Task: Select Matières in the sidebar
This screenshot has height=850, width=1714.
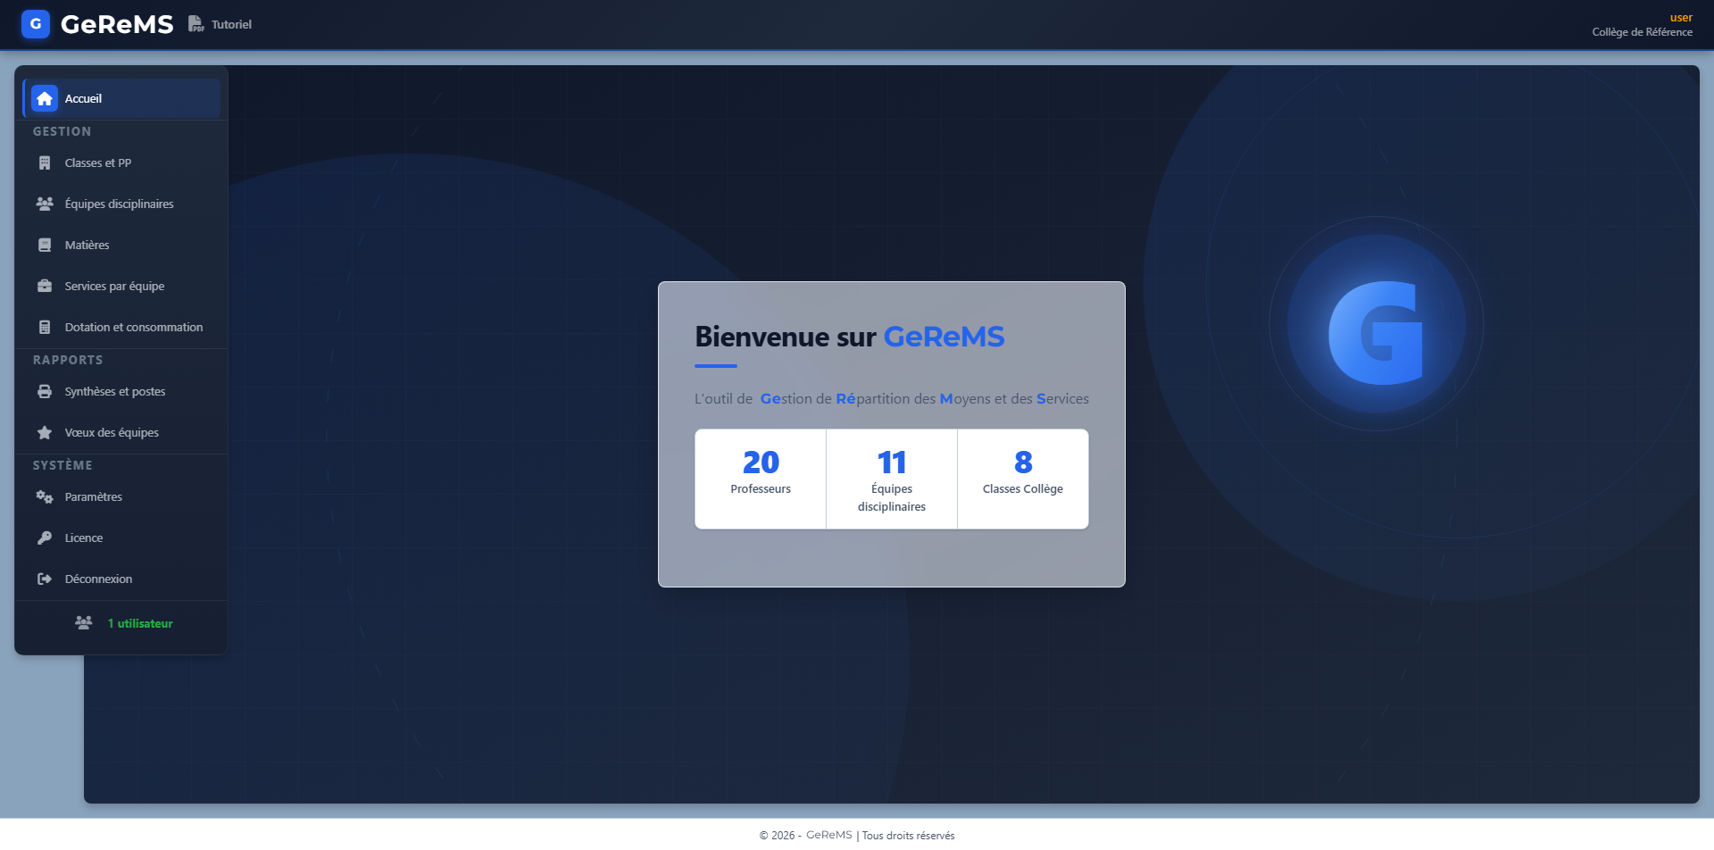Action: click(121, 245)
